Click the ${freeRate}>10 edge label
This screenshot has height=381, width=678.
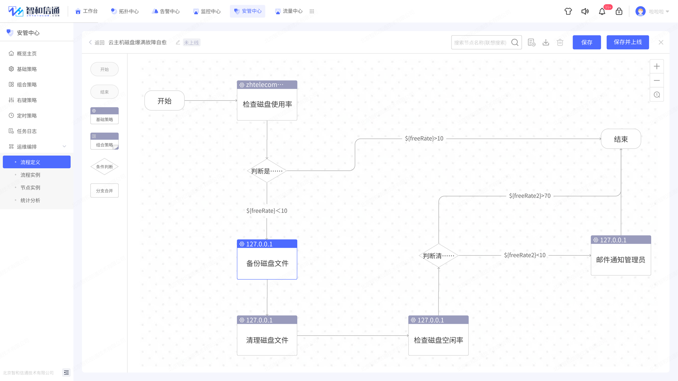click(424, 139)
